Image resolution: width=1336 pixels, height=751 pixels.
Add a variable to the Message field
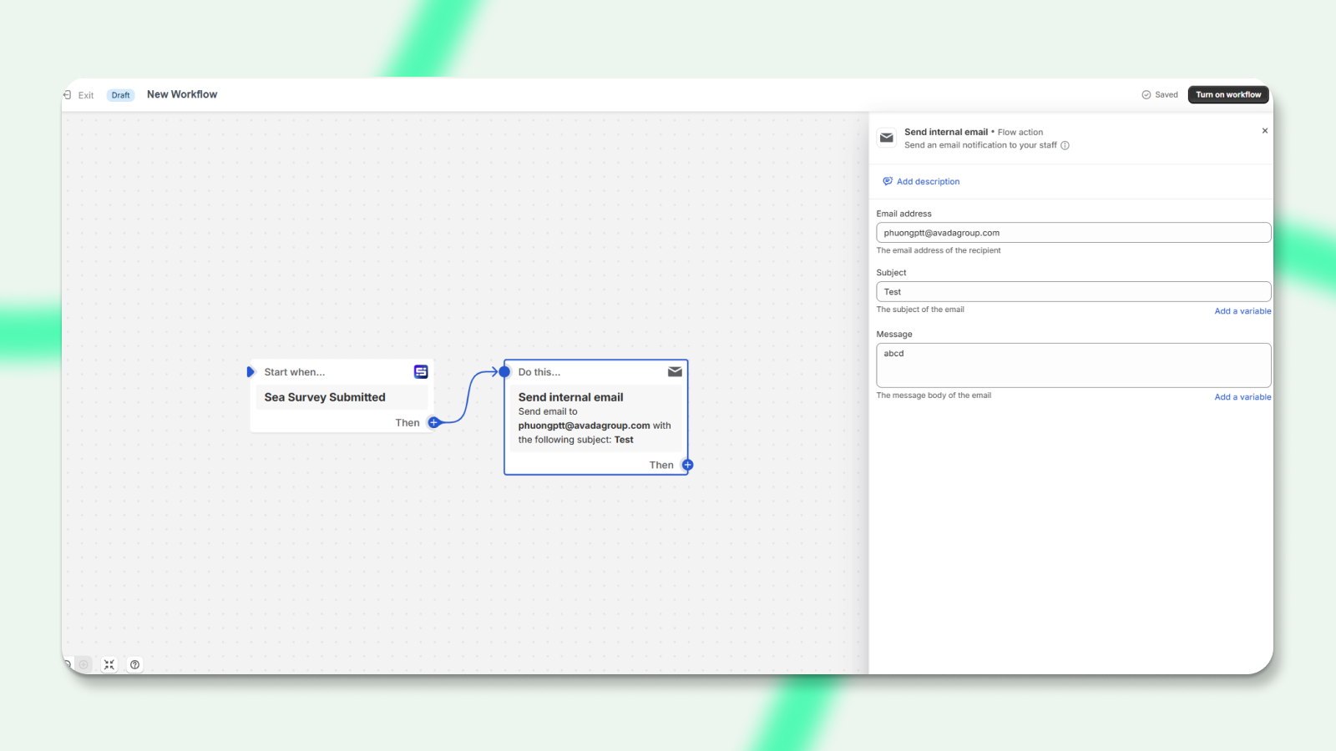coord(1242,397)
